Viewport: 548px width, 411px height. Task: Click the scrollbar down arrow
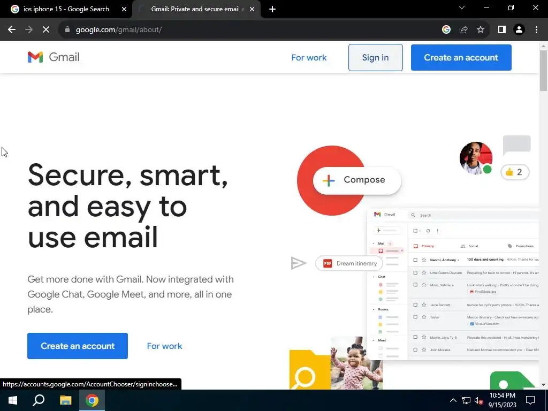click(x=543, y=385)
